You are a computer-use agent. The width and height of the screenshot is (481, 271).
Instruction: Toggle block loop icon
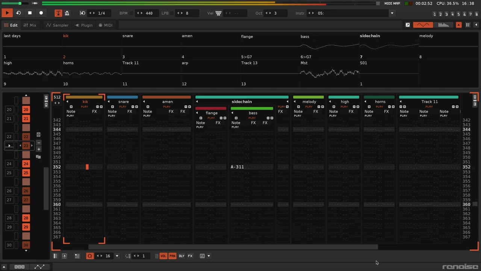83,13
